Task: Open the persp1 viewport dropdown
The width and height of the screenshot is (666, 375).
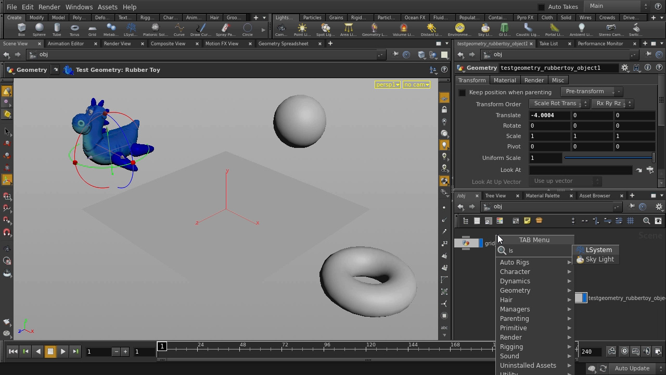Action: pos(387,84)
